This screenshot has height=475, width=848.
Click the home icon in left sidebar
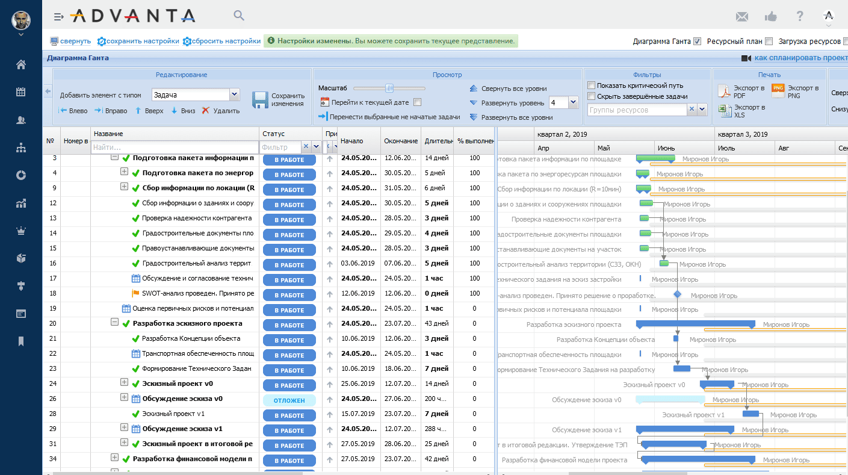[x=21, y=64]
